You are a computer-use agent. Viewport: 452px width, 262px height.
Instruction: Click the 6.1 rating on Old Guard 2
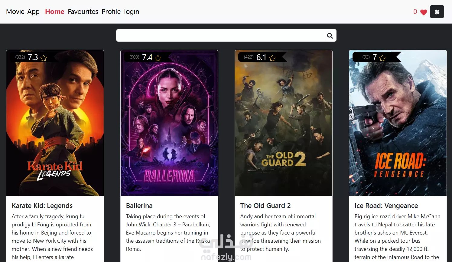tap(261, 57)
